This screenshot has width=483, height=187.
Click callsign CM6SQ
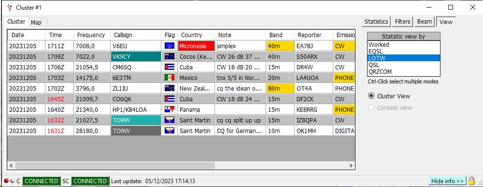136,67
